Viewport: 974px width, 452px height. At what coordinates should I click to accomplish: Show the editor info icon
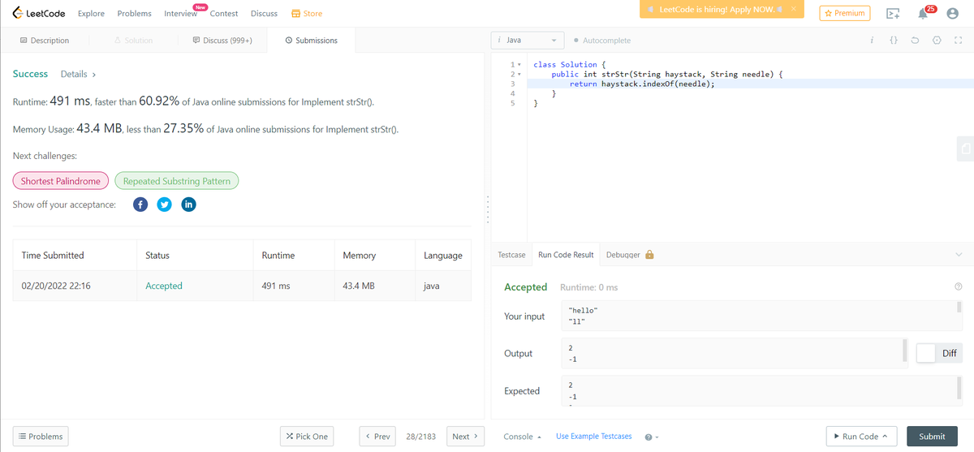(872, 41)
